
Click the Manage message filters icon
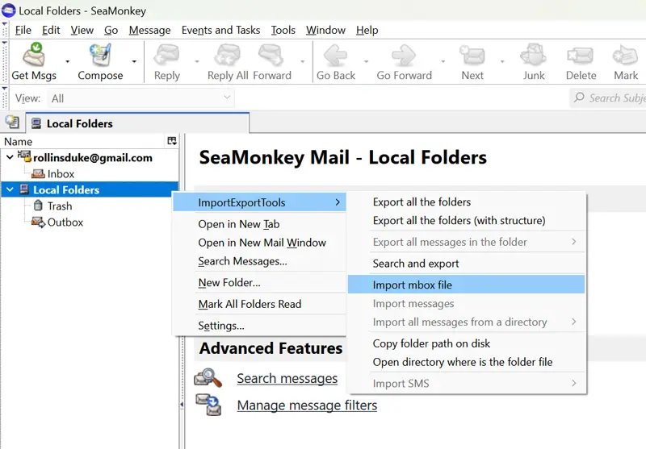pyautogui.click(x=208, y=405)
